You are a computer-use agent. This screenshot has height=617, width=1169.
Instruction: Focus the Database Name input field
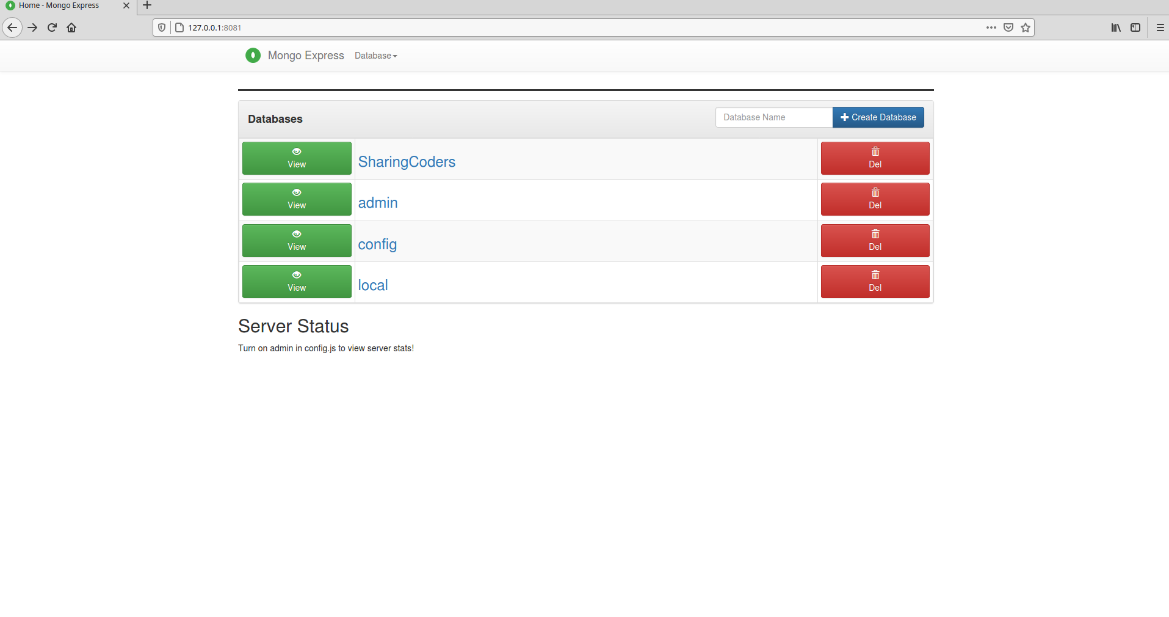pos(774,117)
